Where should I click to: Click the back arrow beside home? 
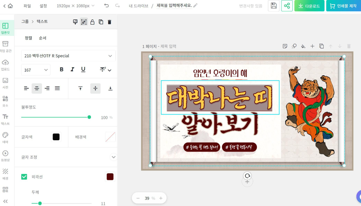click(4, 6)
